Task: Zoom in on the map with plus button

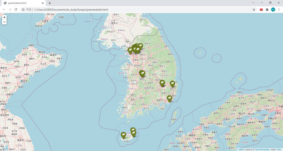Action: [x=4, y=18]
